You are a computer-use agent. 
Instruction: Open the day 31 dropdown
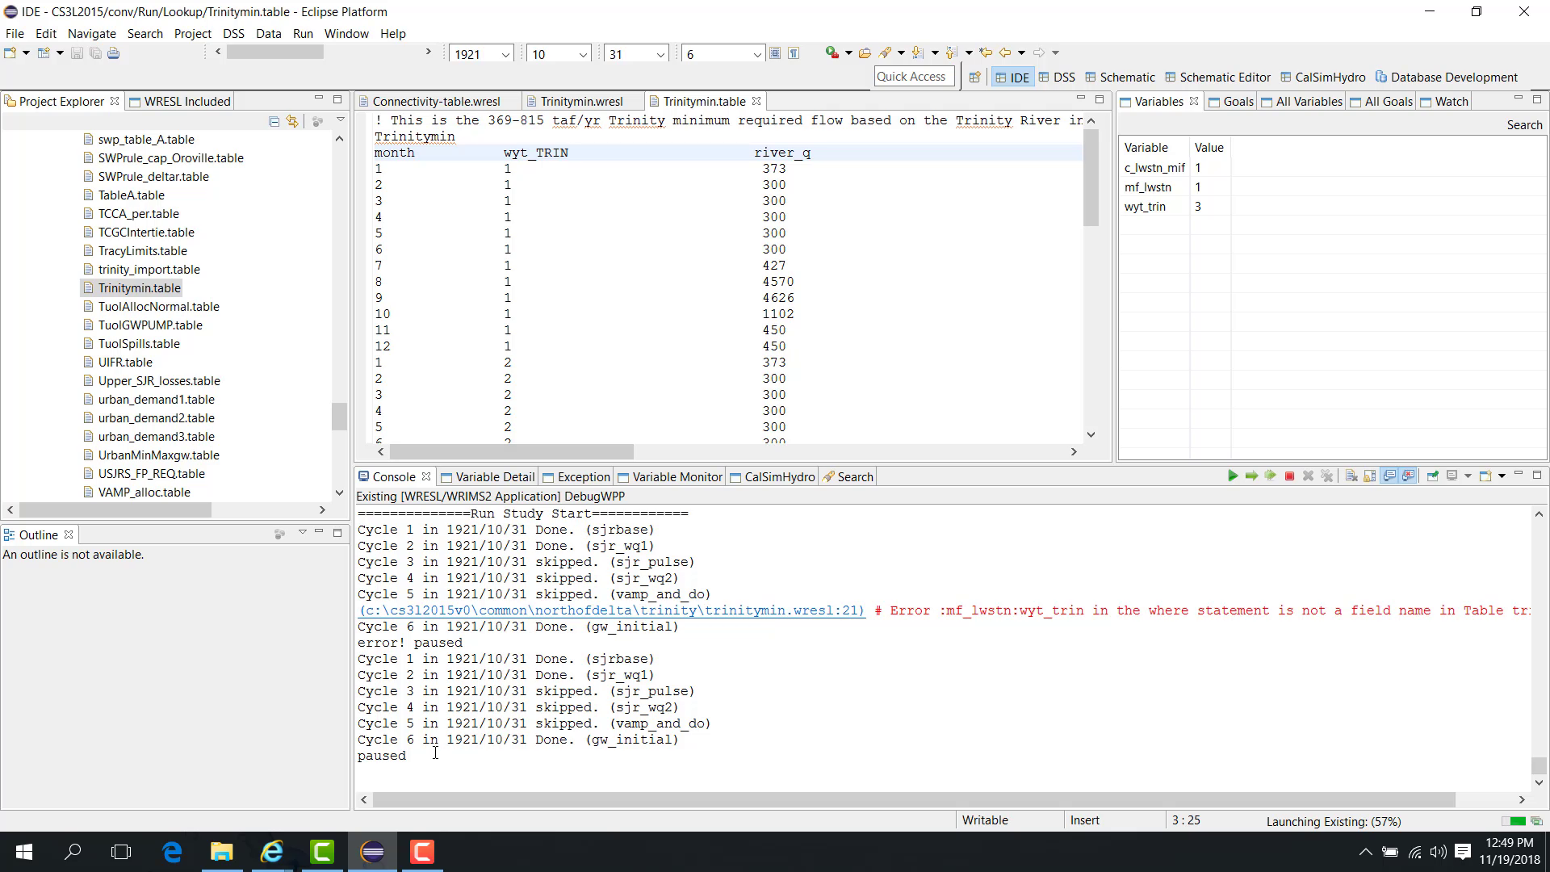click(x=660, y=54)
